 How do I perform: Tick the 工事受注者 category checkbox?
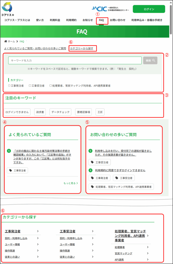click(30, 85)
